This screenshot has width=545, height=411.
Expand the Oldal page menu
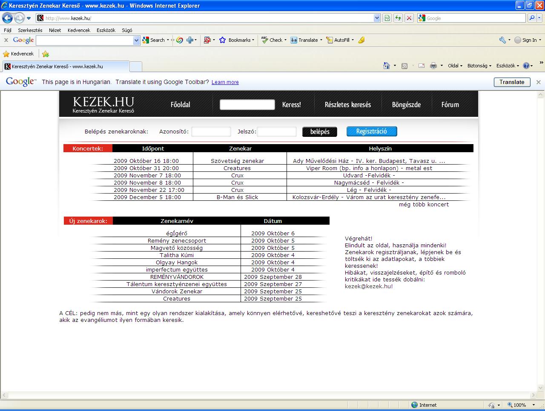(x=455, y=66)
